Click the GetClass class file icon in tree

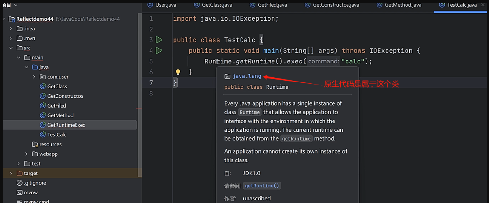tap(43, 86)
